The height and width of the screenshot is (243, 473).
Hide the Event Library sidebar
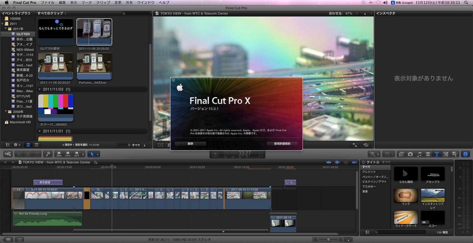coord(8,145)
